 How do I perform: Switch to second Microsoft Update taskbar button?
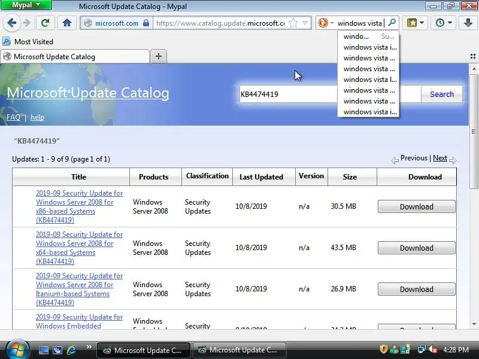239,350
